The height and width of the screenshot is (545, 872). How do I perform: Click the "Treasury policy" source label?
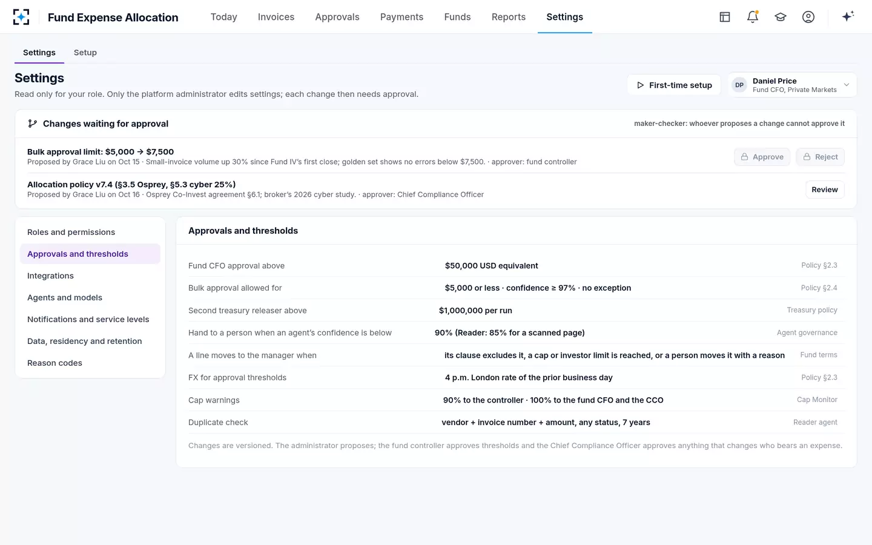(x=812, y=310)
